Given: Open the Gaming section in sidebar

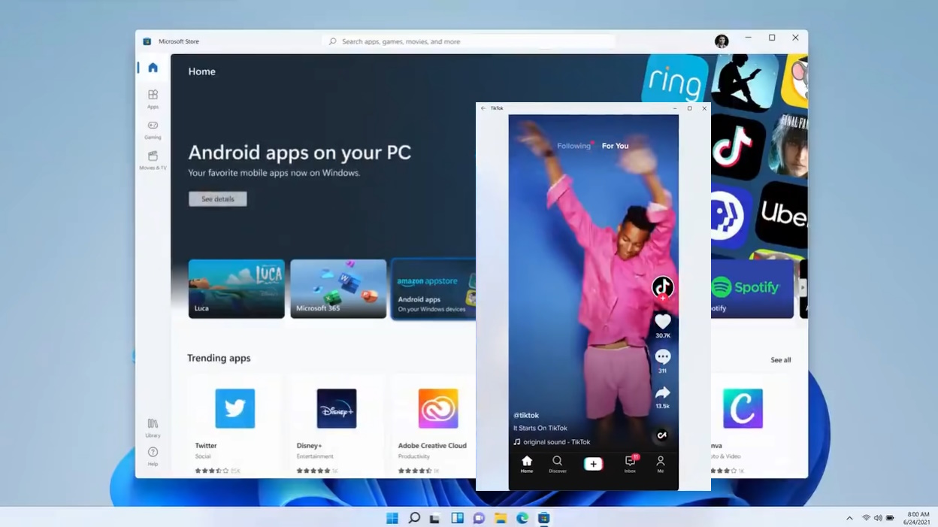Looking at the screenshot, I should [153, 129].
